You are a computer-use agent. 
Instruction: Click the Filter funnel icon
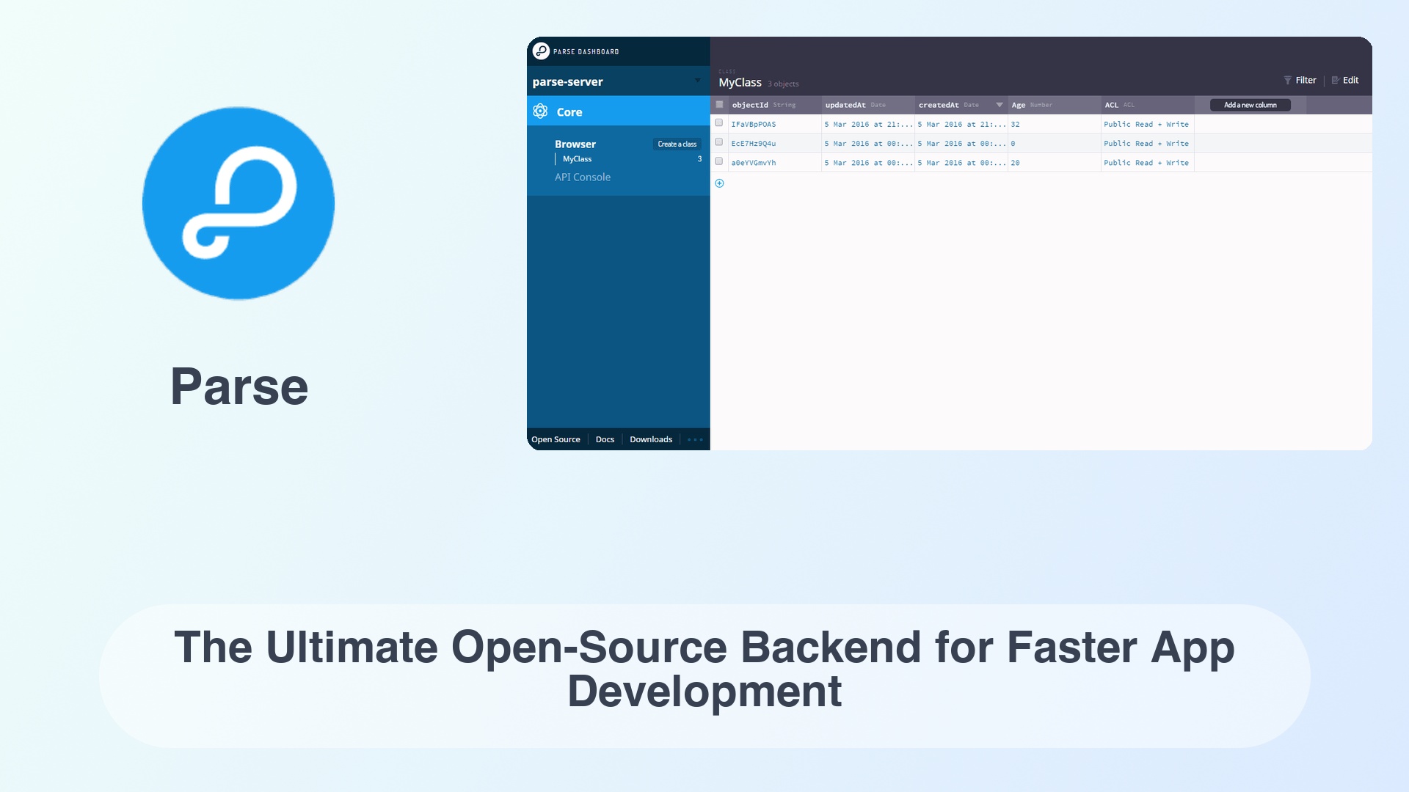[1287, 81]
